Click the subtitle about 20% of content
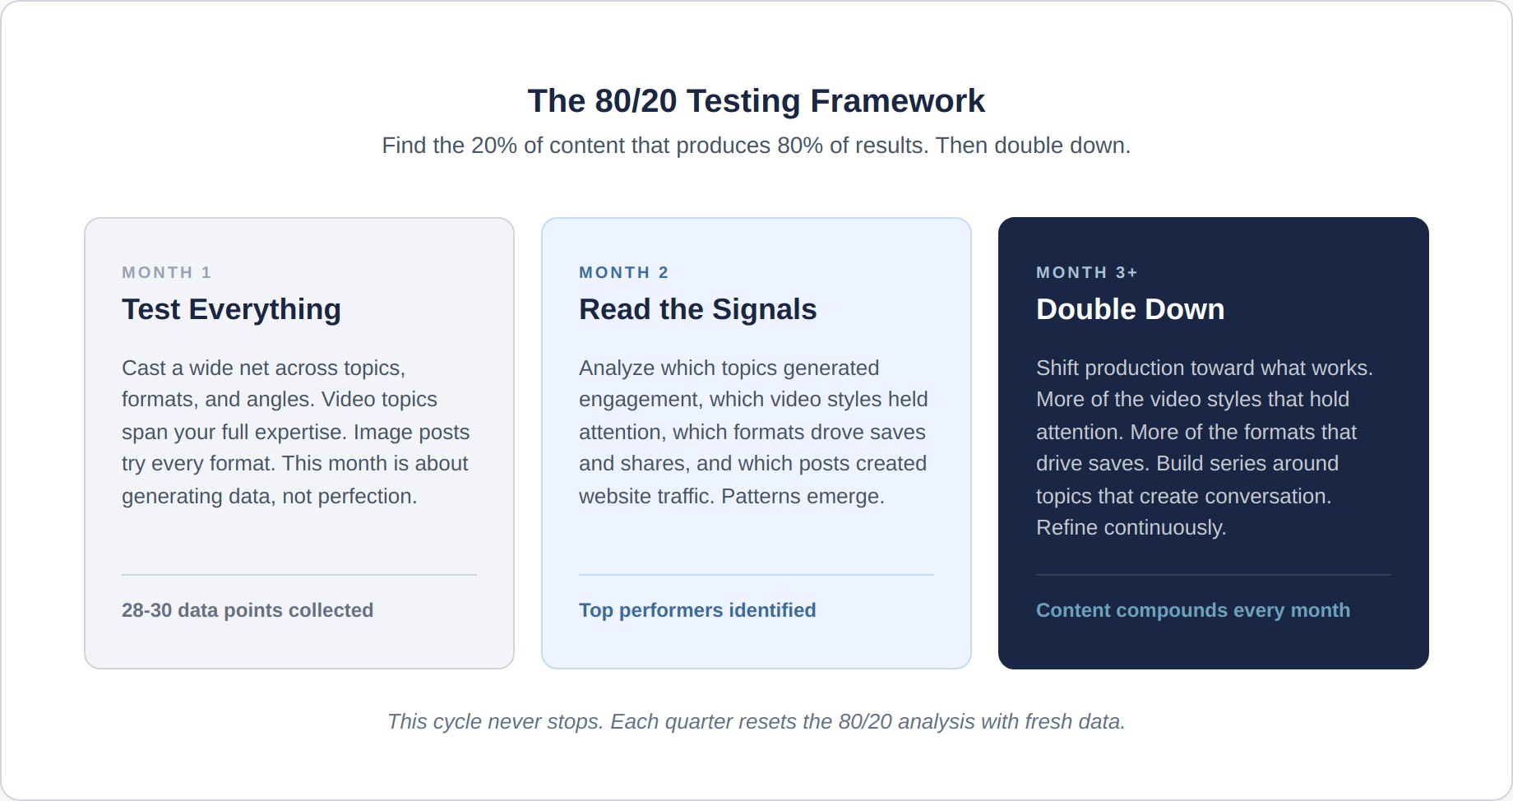The image size is (1513, 801). tap(756, 146)
